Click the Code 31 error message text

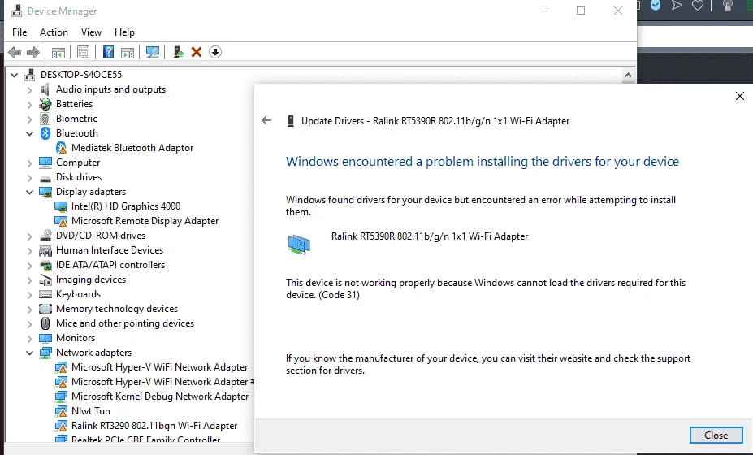(486, 288)
